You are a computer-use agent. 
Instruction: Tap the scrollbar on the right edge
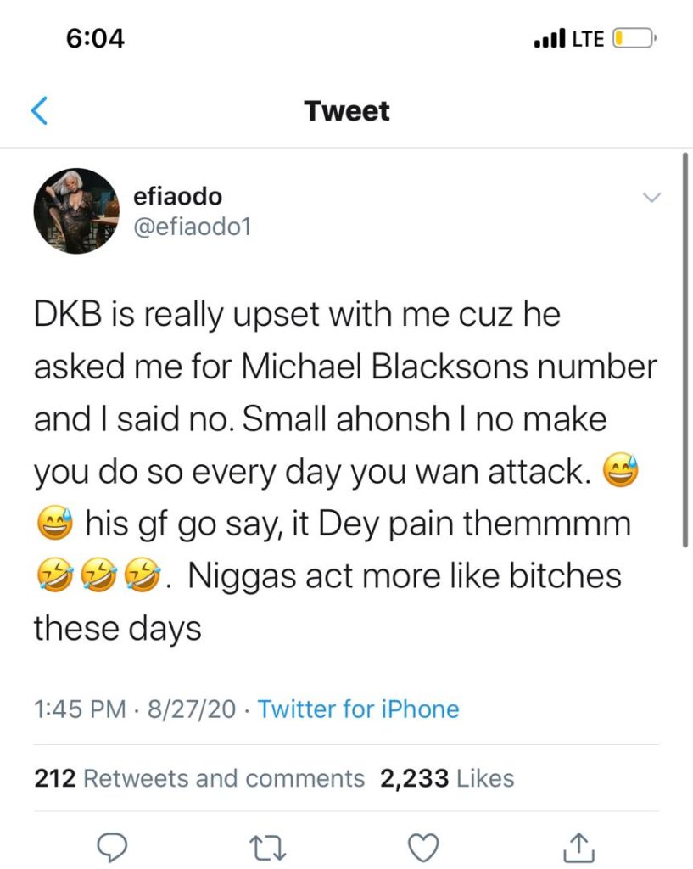point(685,350)
